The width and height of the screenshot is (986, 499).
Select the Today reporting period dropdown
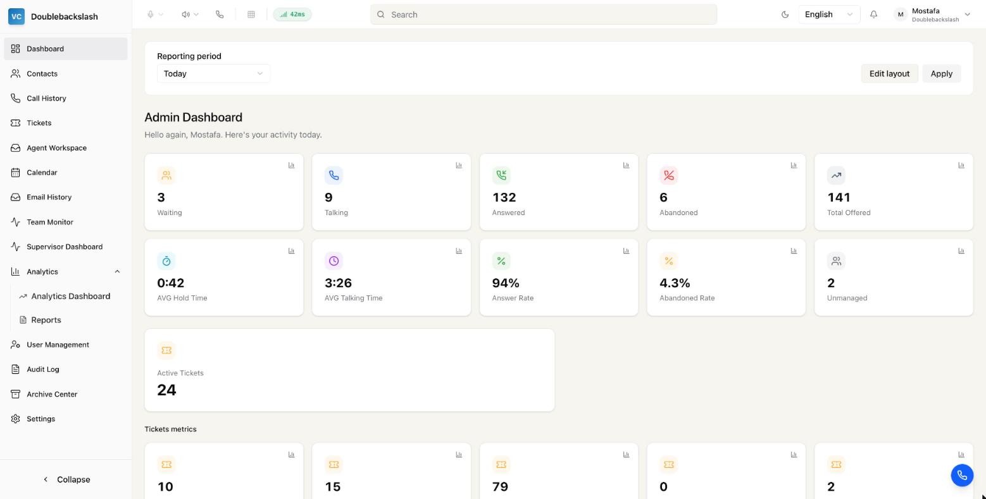[213, 73]
